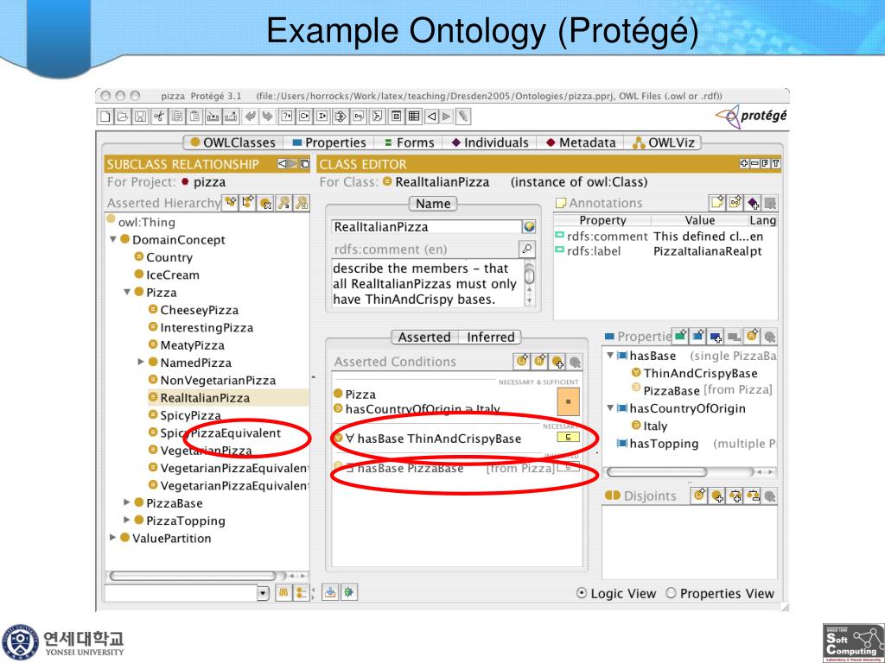Click the Open Project folder icon
The width and height of the screenshot is (885, 663).
tap(123, 117)
